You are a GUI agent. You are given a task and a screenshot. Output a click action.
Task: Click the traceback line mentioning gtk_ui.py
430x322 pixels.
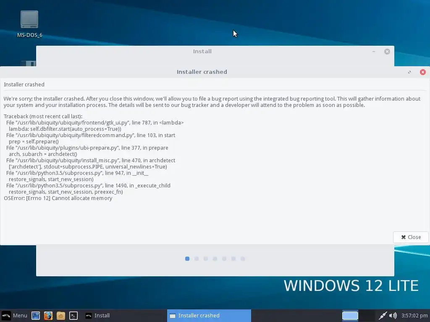(95, 123)
